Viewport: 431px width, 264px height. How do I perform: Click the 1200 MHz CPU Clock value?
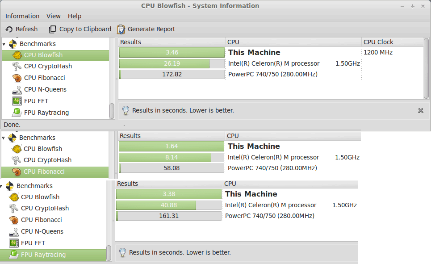click(378, 53)
